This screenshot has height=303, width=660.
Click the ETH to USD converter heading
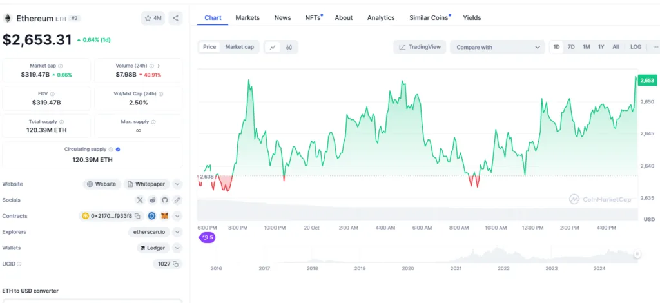pyautogui.click(x=30, y=291)
